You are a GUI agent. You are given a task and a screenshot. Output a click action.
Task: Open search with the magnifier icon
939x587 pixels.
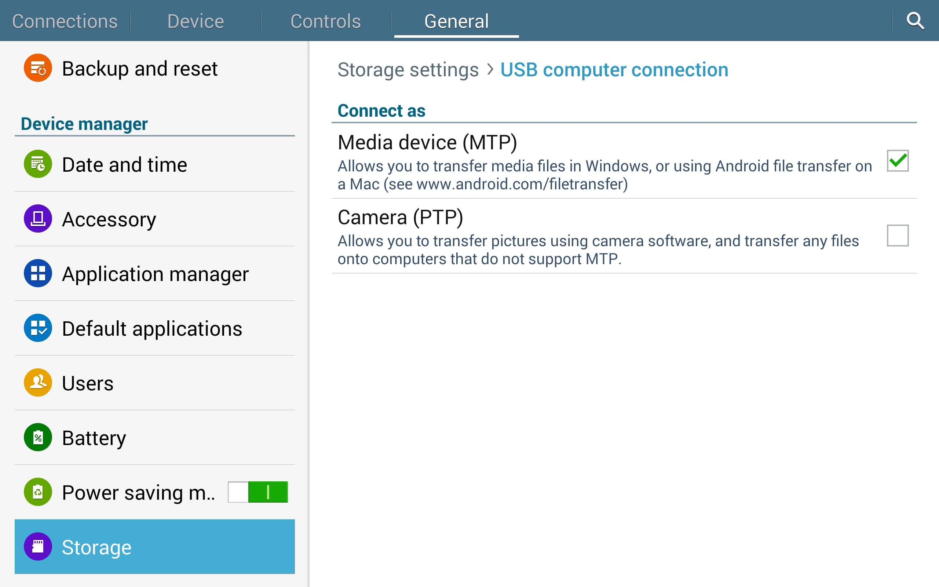pos(915,21)
